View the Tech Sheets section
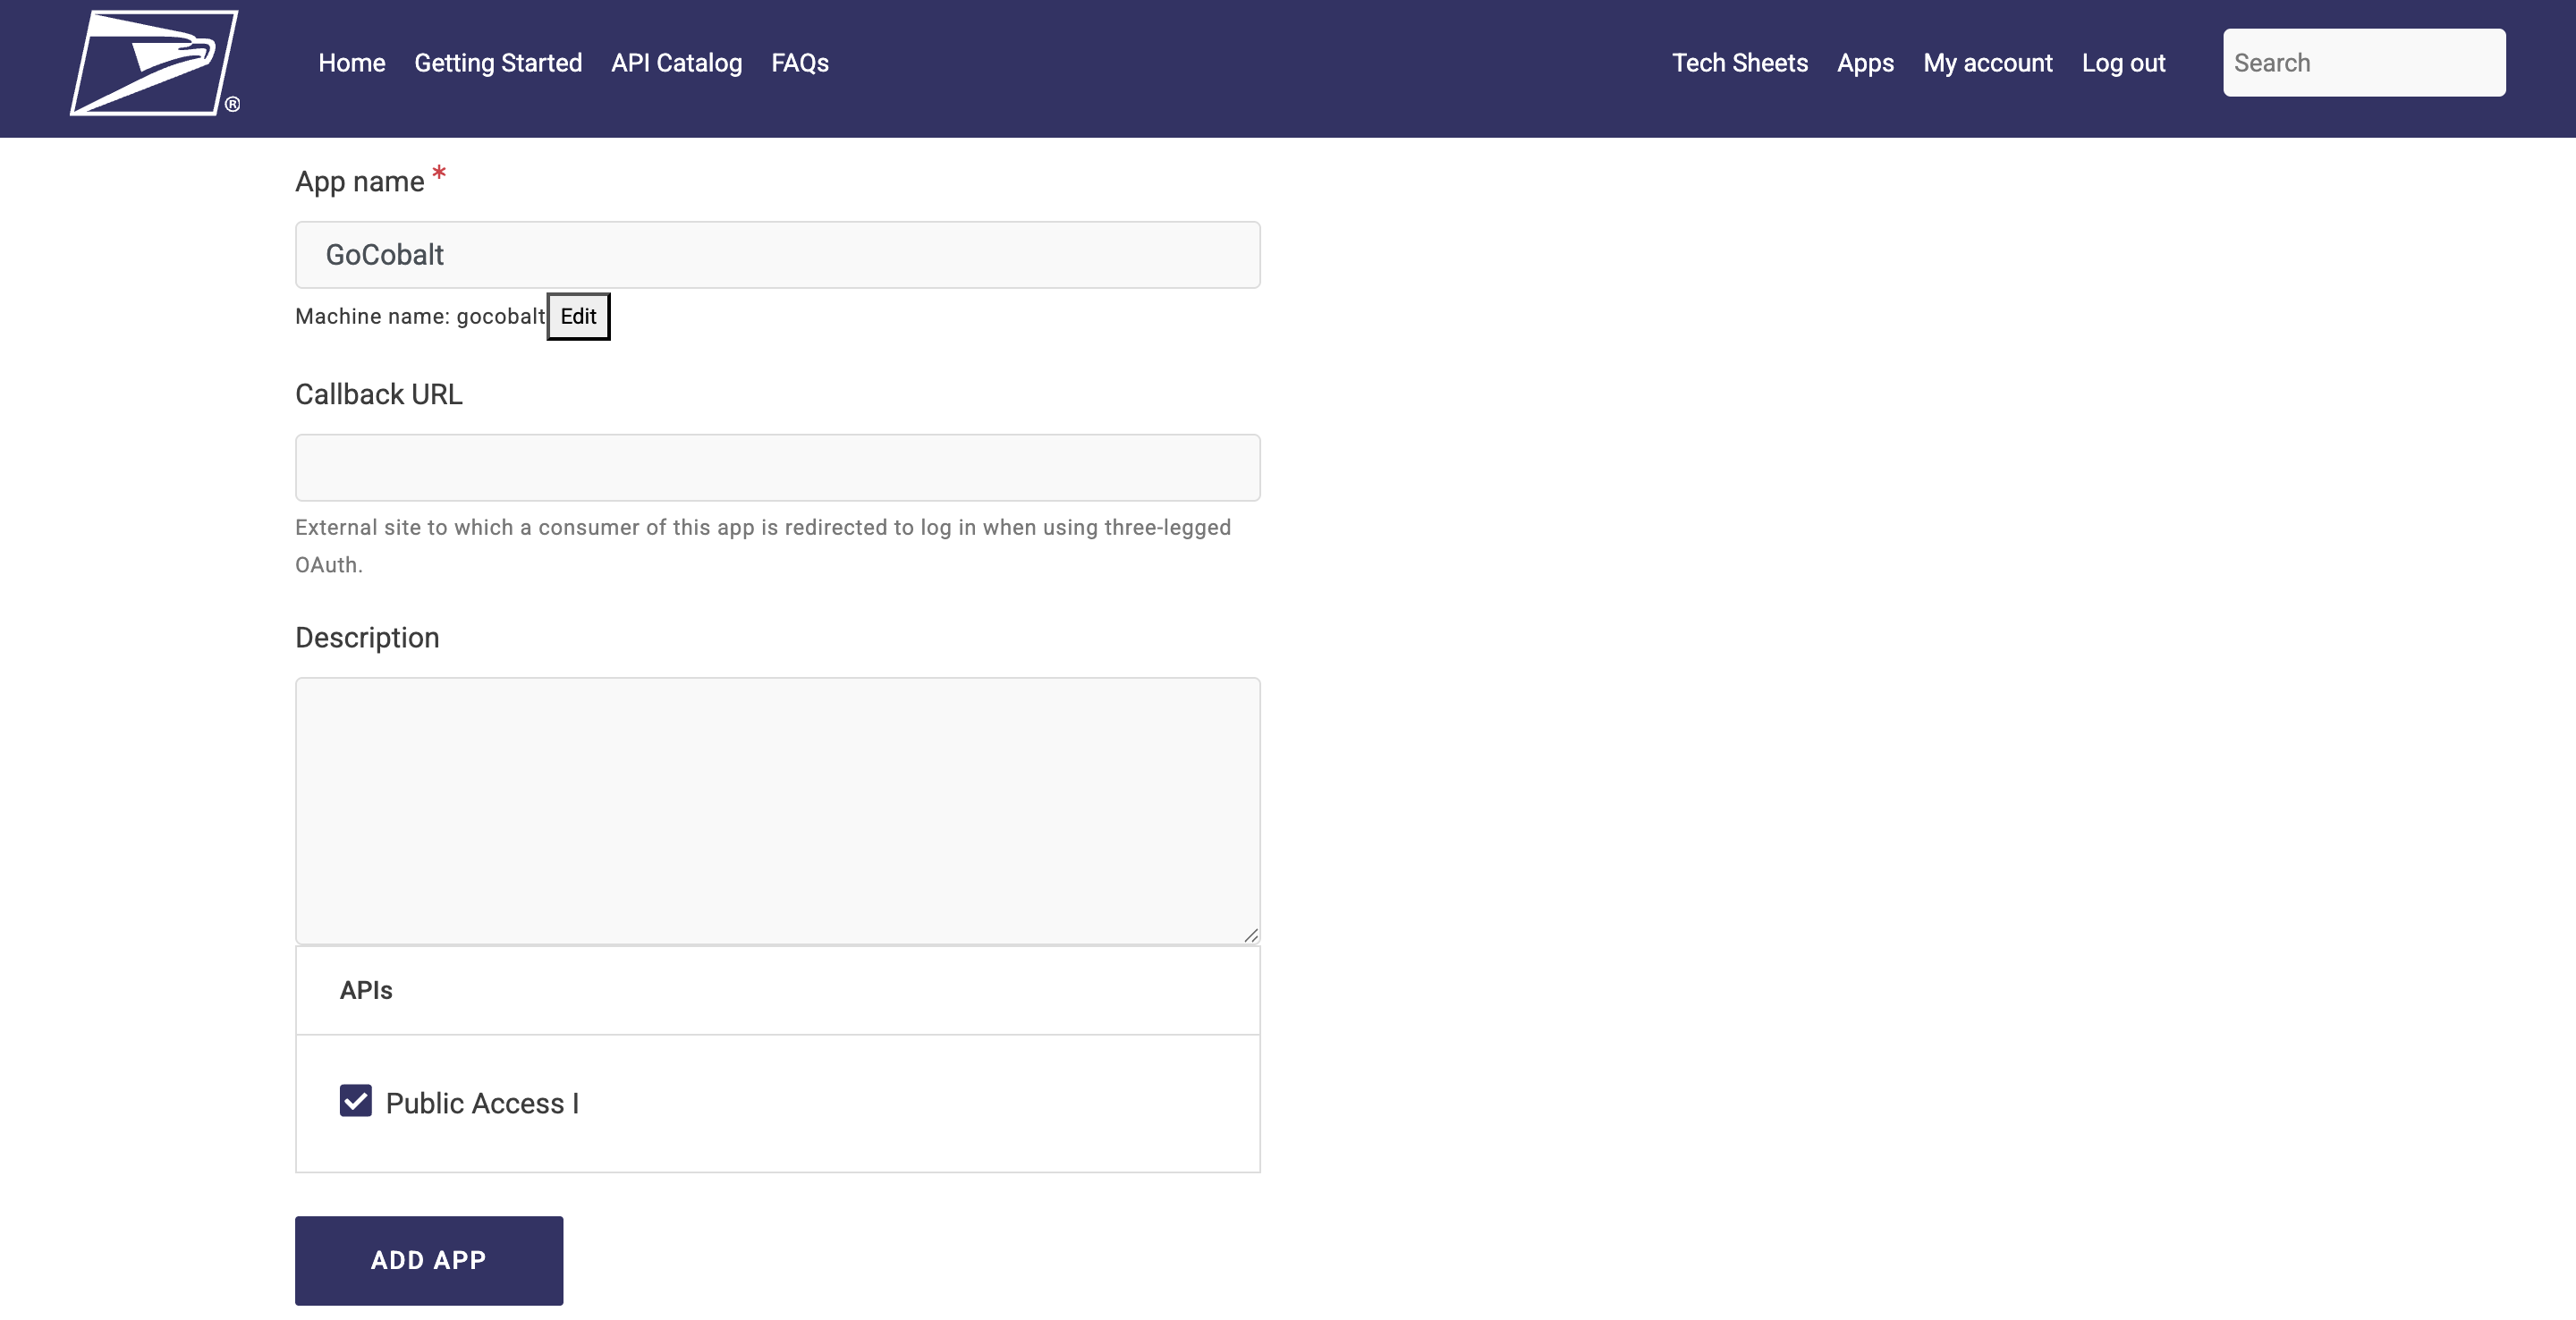Image resolution: width=2576 pixels, height=1320 pixels. [1739, 62]
